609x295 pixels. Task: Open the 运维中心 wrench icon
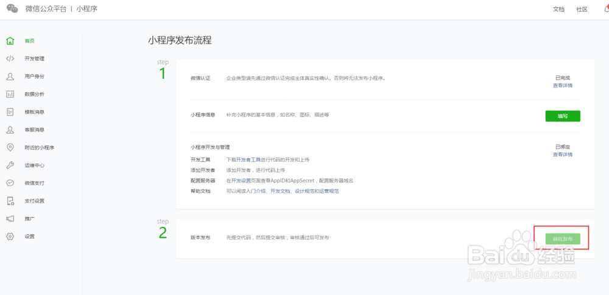point(10,165)
